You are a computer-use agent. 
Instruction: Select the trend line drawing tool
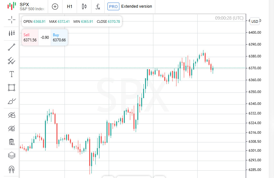coord(12,47)
